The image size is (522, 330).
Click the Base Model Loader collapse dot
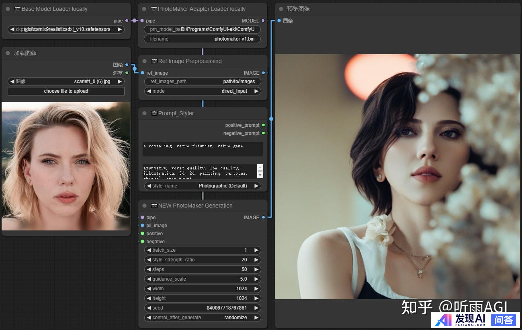click(8, 9)
